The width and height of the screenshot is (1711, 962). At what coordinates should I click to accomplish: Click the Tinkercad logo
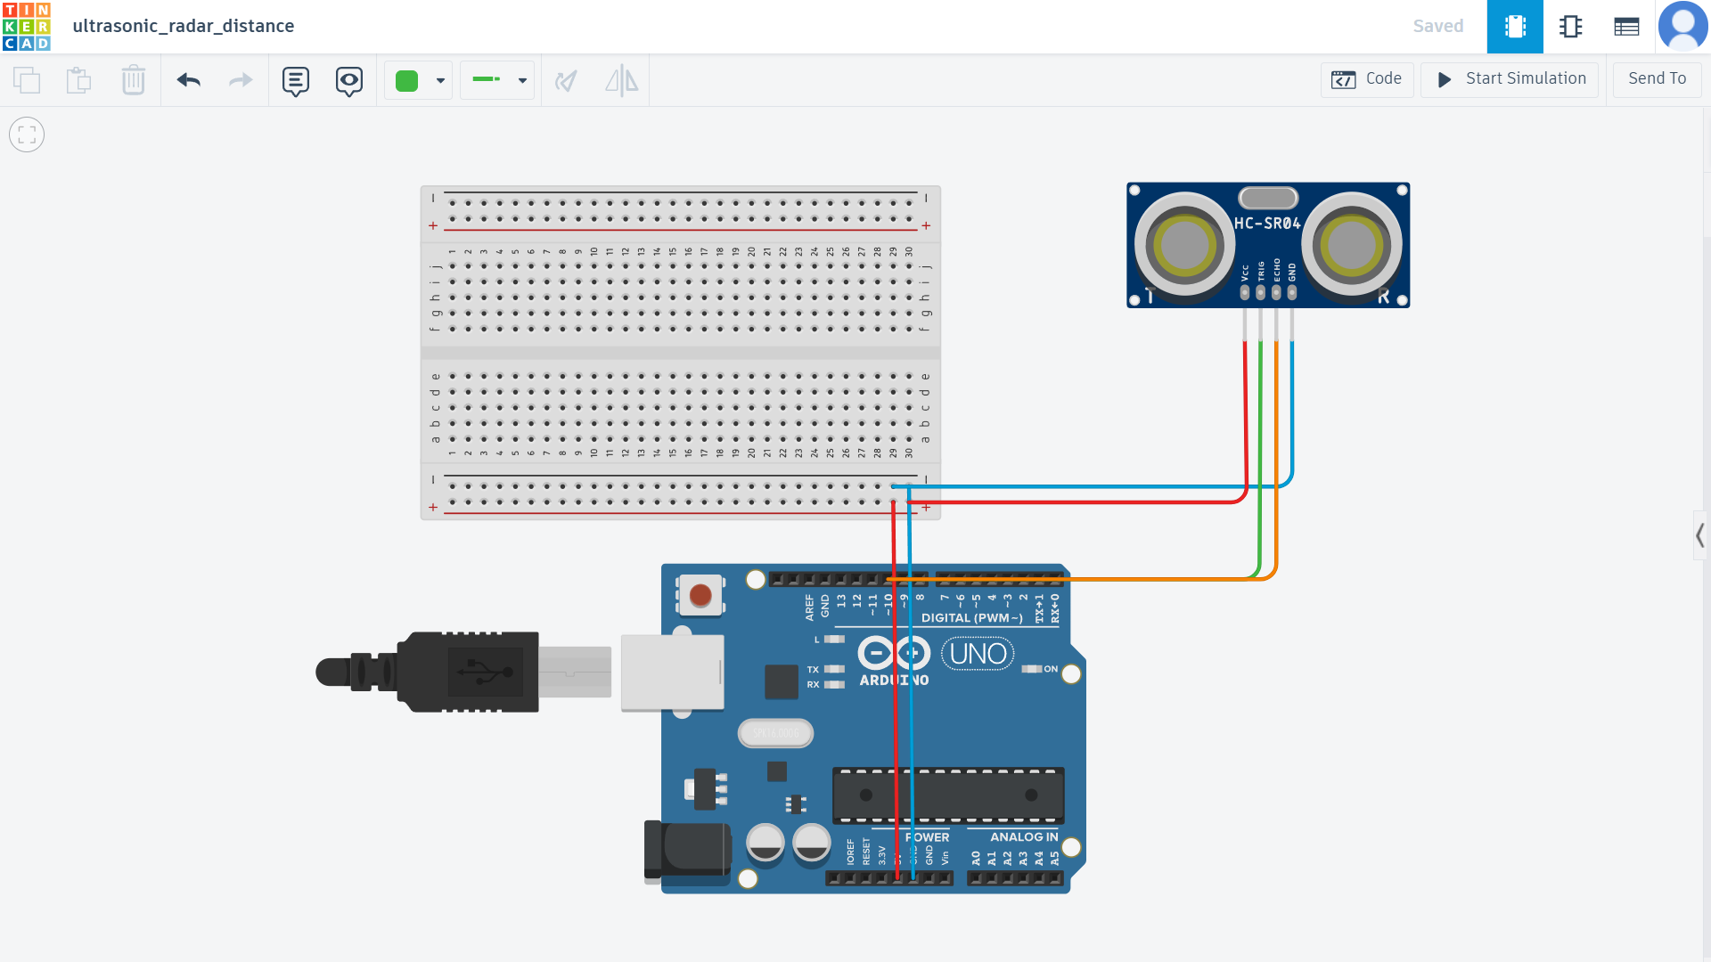pyautogui.click(x=27, y=27)
